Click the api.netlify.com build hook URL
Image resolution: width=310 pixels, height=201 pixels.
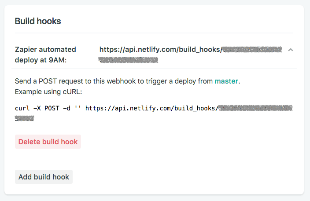190,55
